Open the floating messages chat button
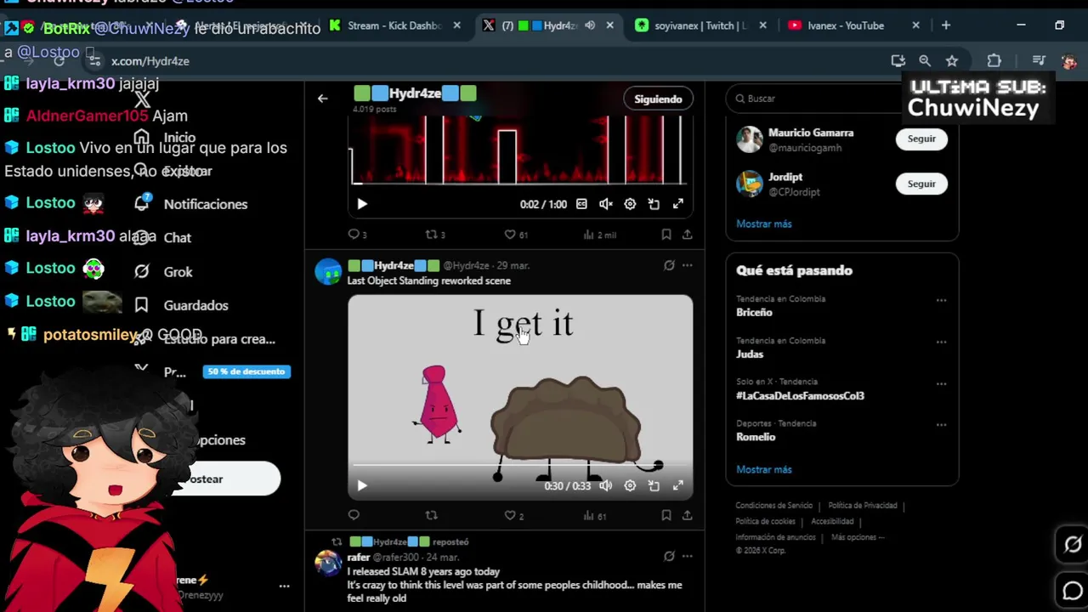1088x612 pixels. coord(1073,590)
